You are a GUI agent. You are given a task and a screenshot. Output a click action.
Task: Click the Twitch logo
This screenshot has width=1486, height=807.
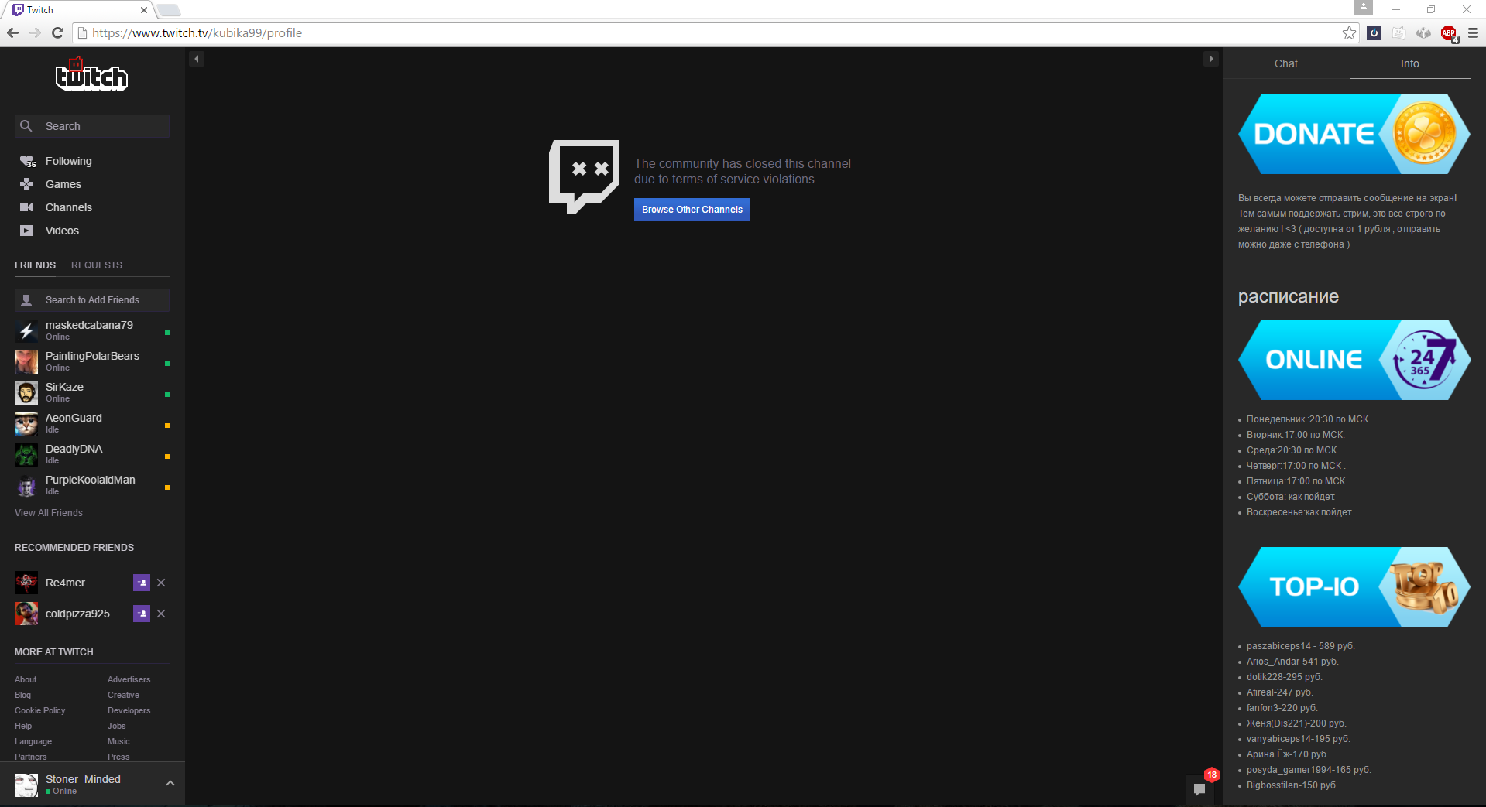91,75
